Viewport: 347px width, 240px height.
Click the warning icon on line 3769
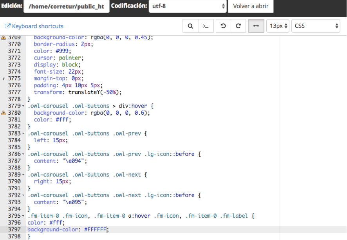3,37
